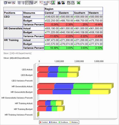Drill through arrow in HR Training Budget Southern
The image size is (119, 125).
(75, 44)
